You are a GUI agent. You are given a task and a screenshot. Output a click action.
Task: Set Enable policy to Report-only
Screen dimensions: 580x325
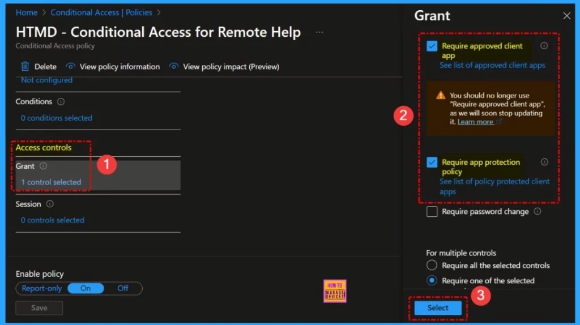42,288
